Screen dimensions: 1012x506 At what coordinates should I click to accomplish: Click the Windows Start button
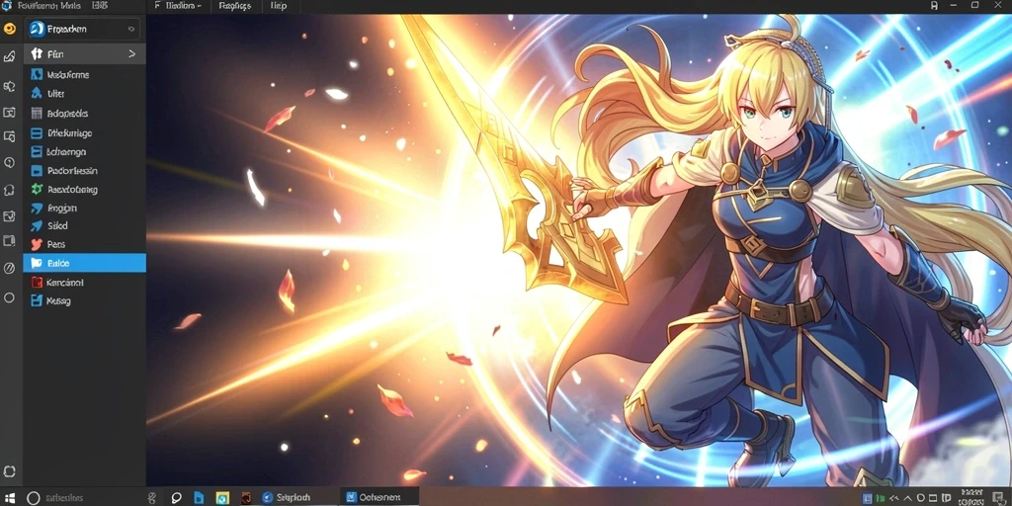pos(12,498)
